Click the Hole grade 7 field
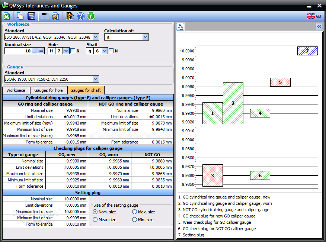 pos(59,51)
